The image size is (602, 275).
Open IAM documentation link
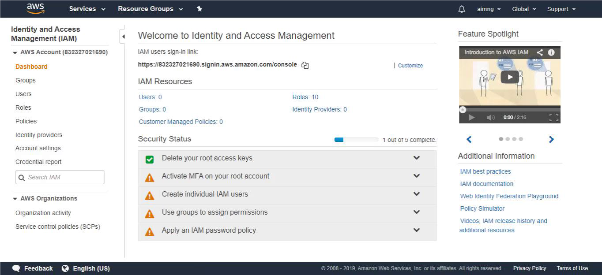[487, 184]
